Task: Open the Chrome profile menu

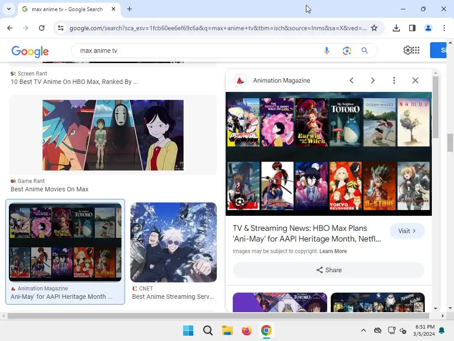Action: [428, 28]
